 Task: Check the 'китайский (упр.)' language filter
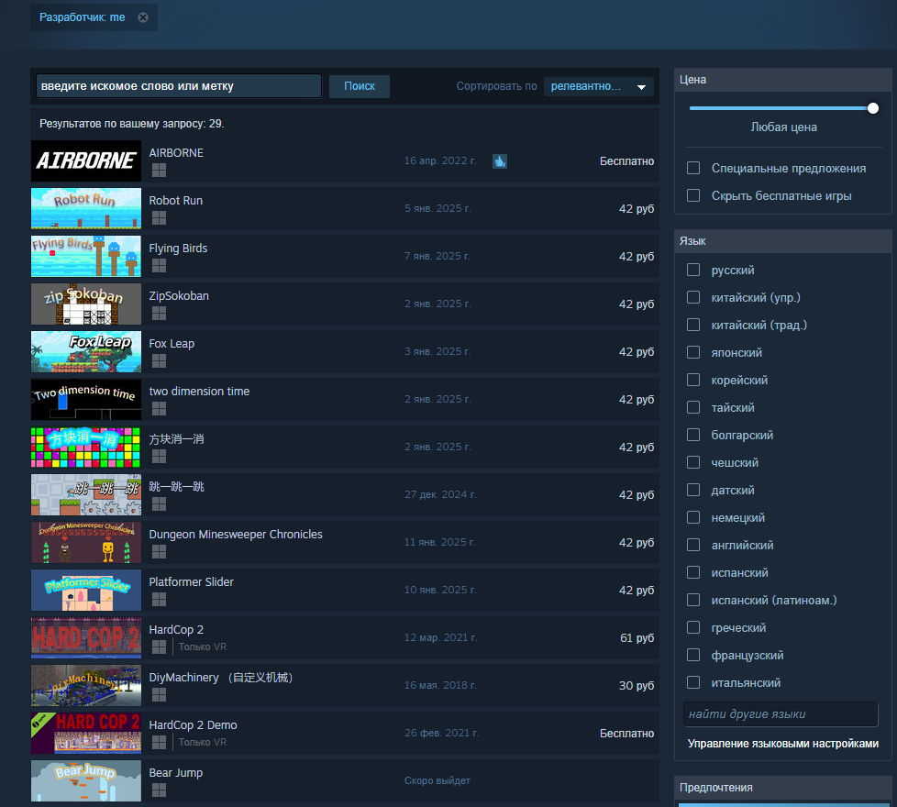coord(693,297)
